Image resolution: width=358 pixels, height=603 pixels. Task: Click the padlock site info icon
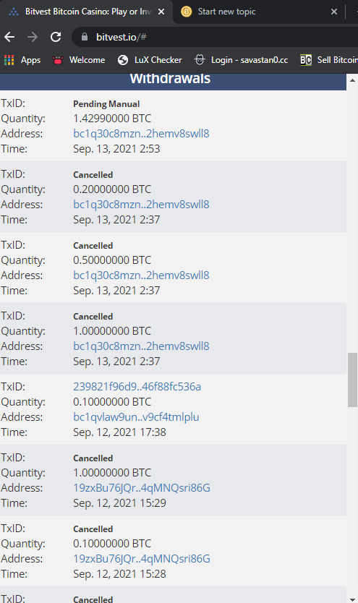pos(85,37)
